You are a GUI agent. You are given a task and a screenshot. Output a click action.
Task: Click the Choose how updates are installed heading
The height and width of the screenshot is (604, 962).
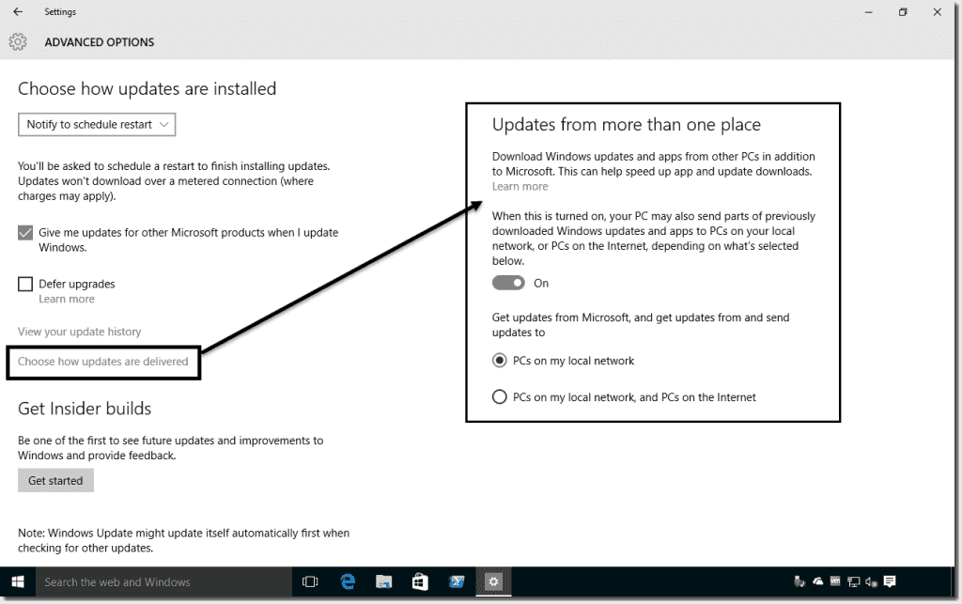coord(147,89)
